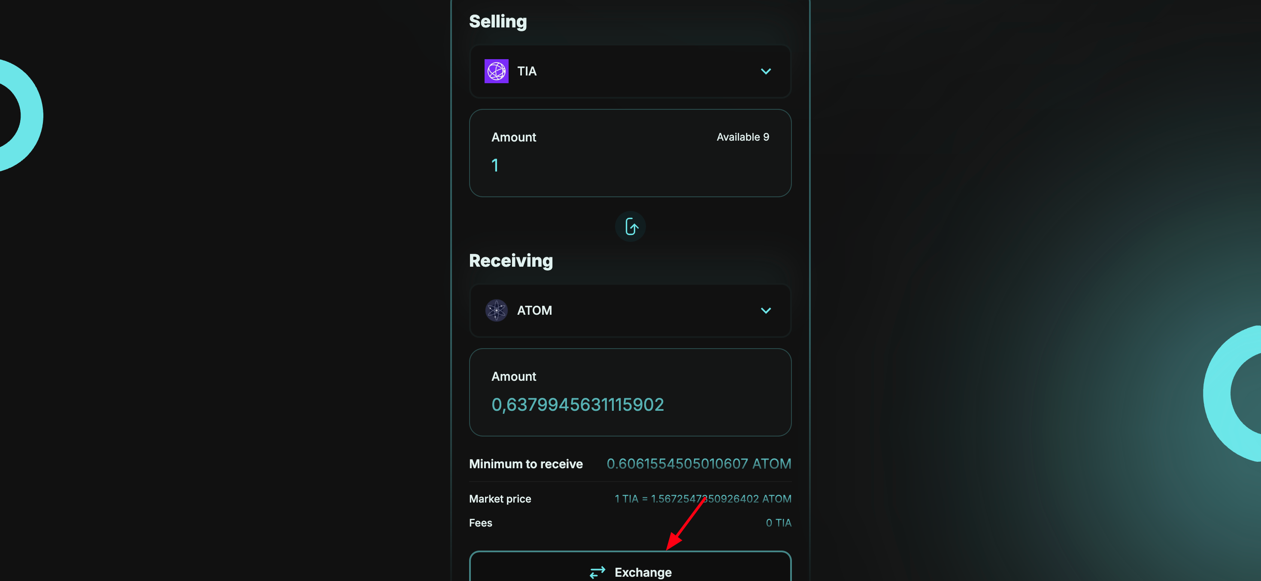The width and height of the screenshot is (1261, 581).
Task: Click the double-arrow icon on Exchange button
Action: click(598, 572)
